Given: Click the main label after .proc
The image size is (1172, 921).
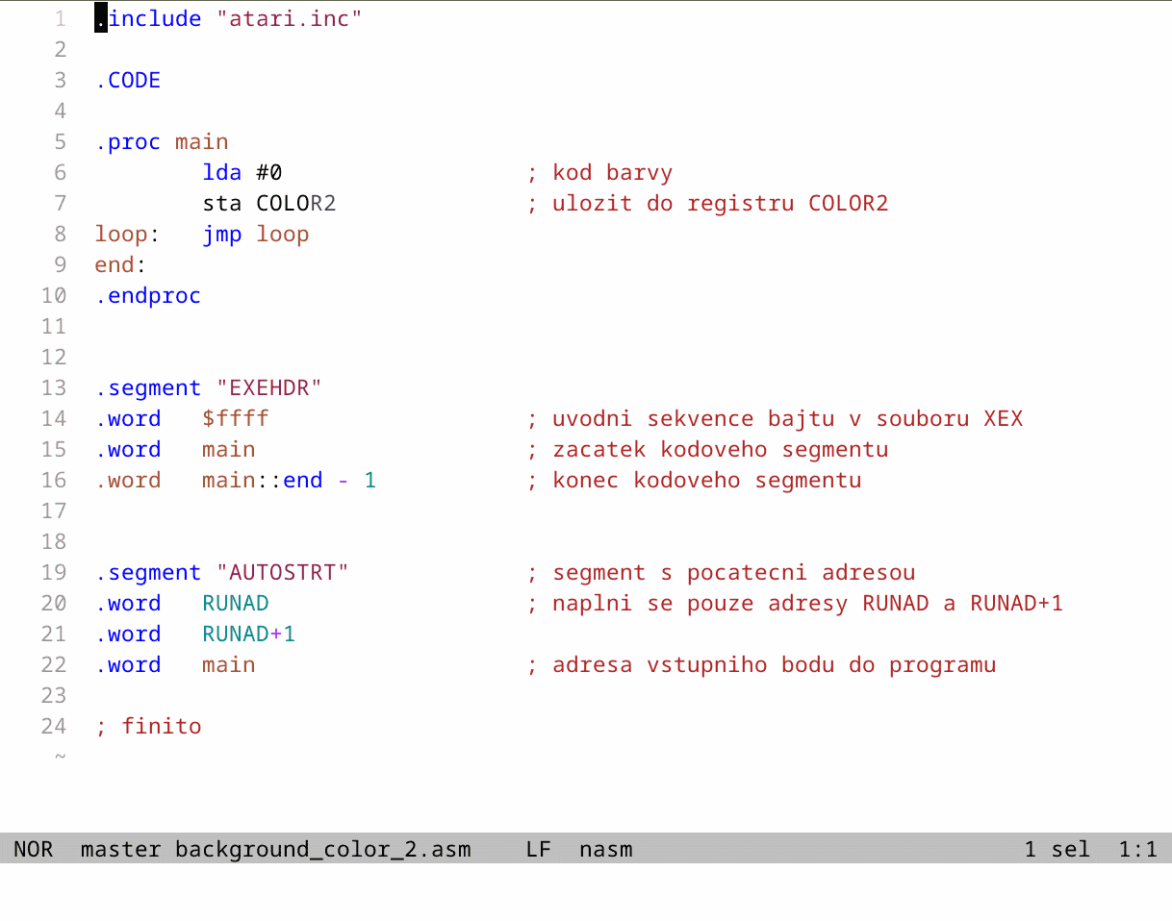Looking at the screenshot, I should [202, 141].
